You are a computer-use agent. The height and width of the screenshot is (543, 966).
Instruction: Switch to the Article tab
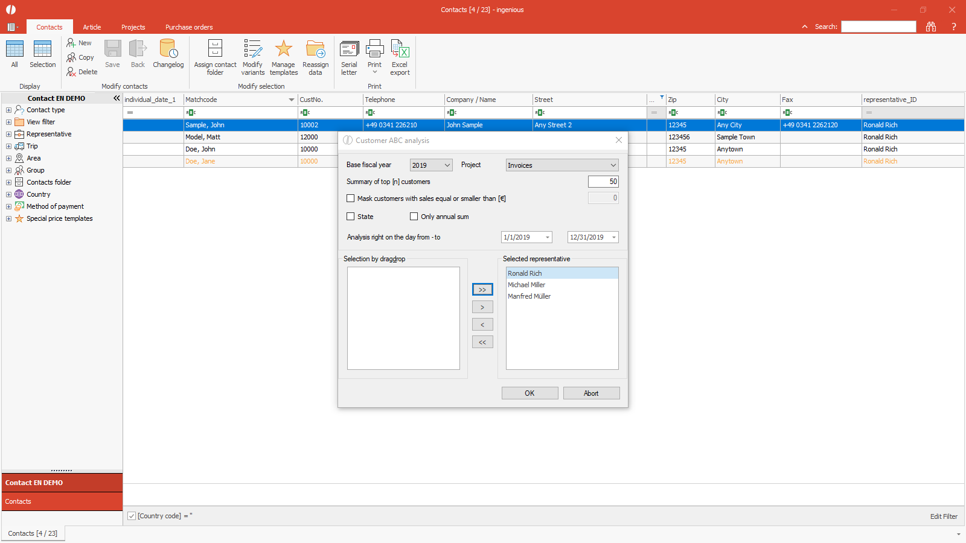click(92, 27)
